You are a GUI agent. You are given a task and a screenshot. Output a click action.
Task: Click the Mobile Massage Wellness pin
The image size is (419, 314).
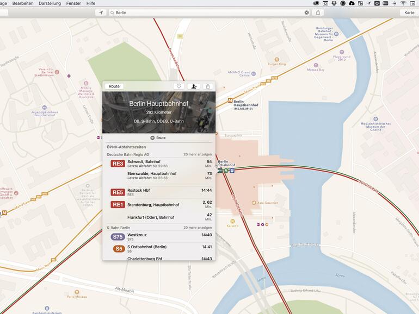(86, 83)
